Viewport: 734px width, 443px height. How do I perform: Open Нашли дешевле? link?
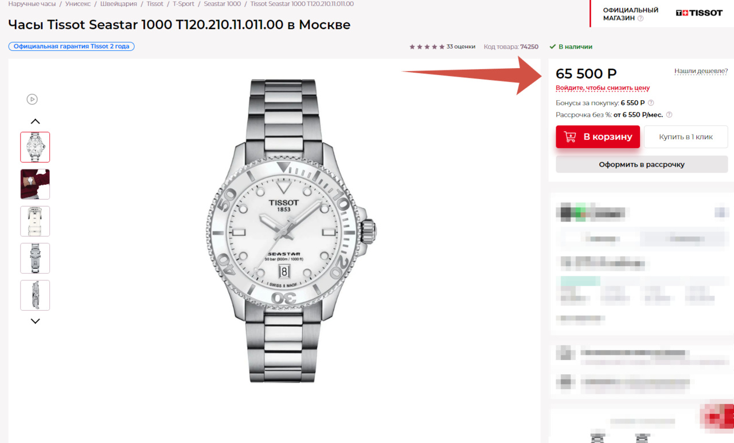701,71
